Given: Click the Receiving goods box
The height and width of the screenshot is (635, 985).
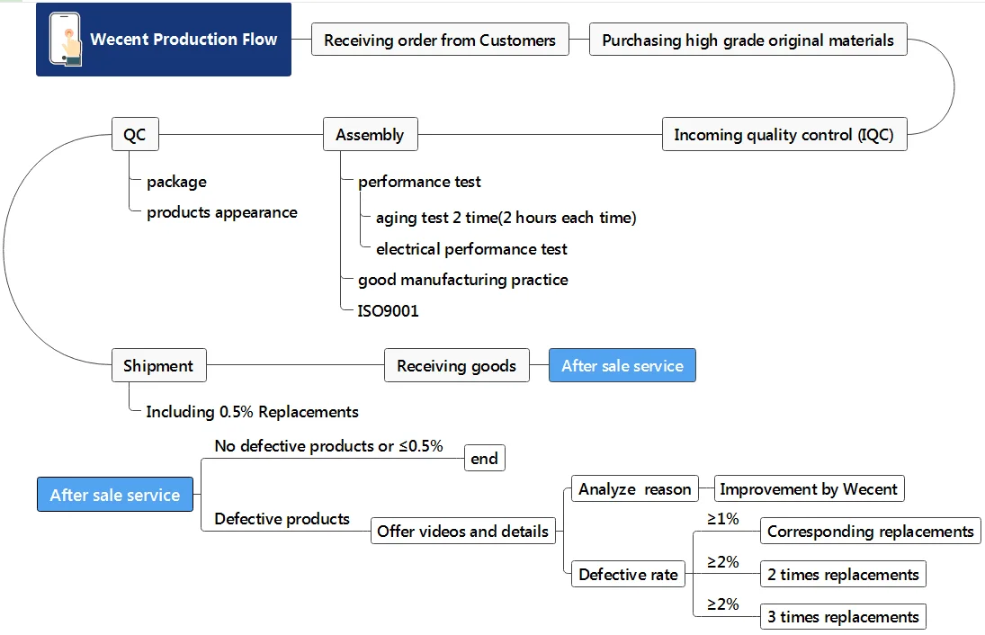Looking at the screenshot, I should pyautogui.click(x=456, y=366).
